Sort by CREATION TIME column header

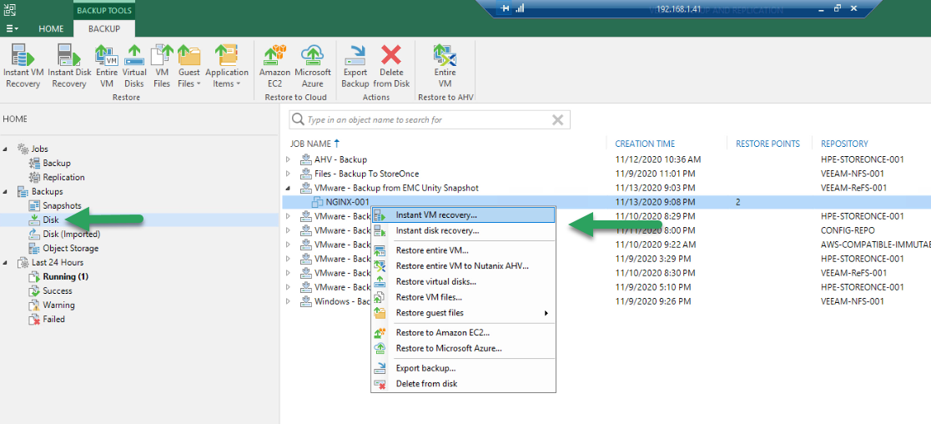click(x=645, y=144)
